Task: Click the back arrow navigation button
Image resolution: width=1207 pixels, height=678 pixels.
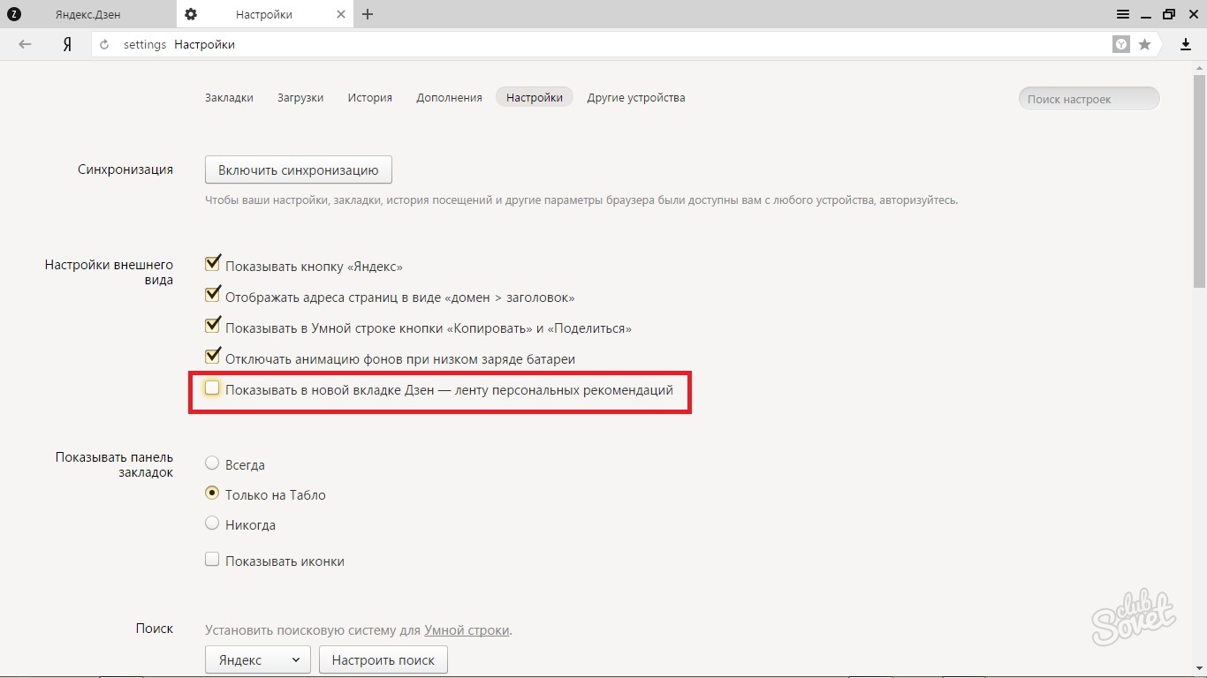Action: [x=25, y=44]
